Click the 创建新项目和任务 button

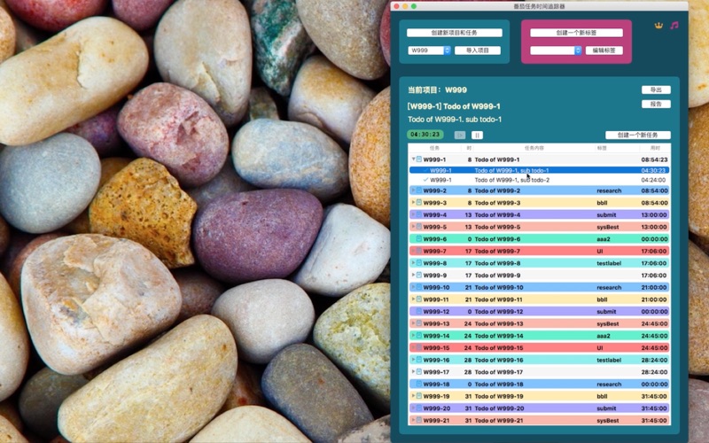454,33
